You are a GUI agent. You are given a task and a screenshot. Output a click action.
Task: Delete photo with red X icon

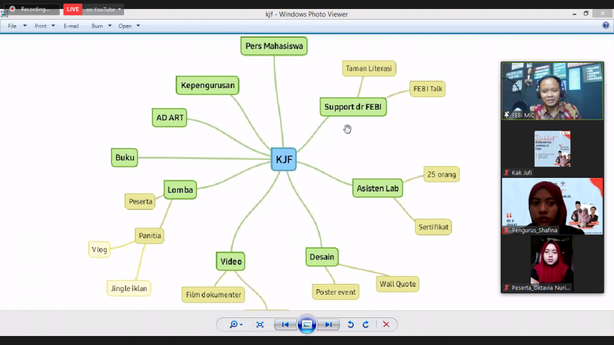[386, 325]
